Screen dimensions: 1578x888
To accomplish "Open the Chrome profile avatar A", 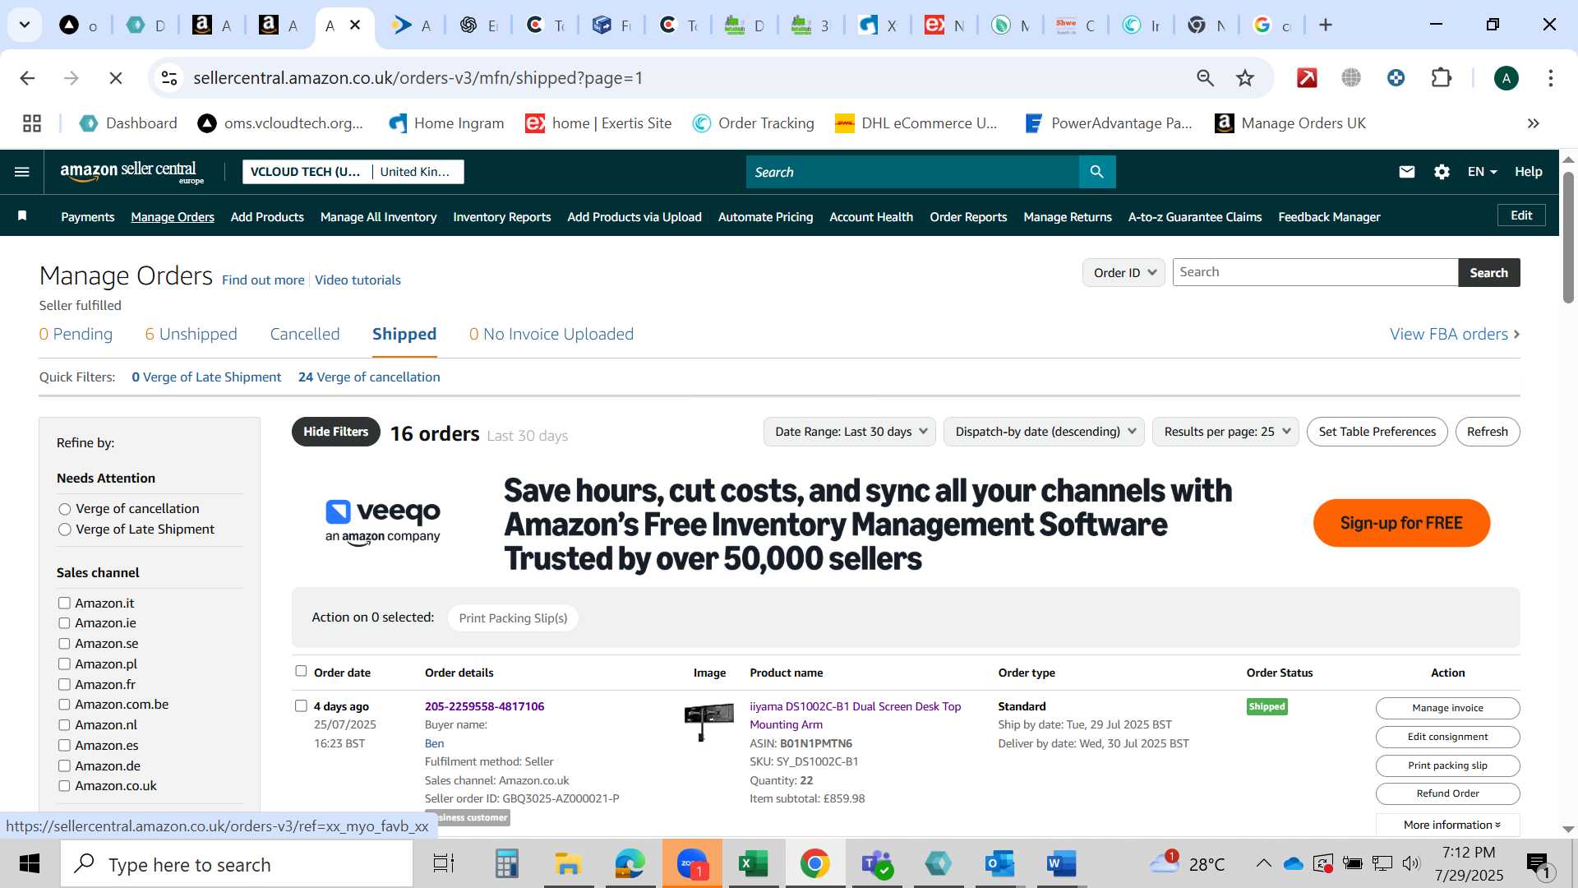I will (x=1506, y=78).
